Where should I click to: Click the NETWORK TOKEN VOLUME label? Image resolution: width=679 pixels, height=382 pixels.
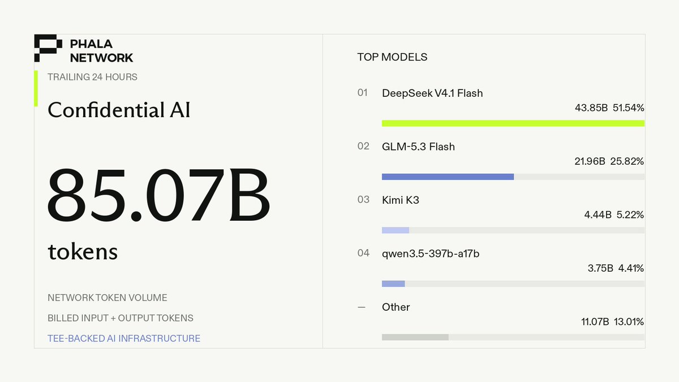pyautogui.click(x=108, y=298)
